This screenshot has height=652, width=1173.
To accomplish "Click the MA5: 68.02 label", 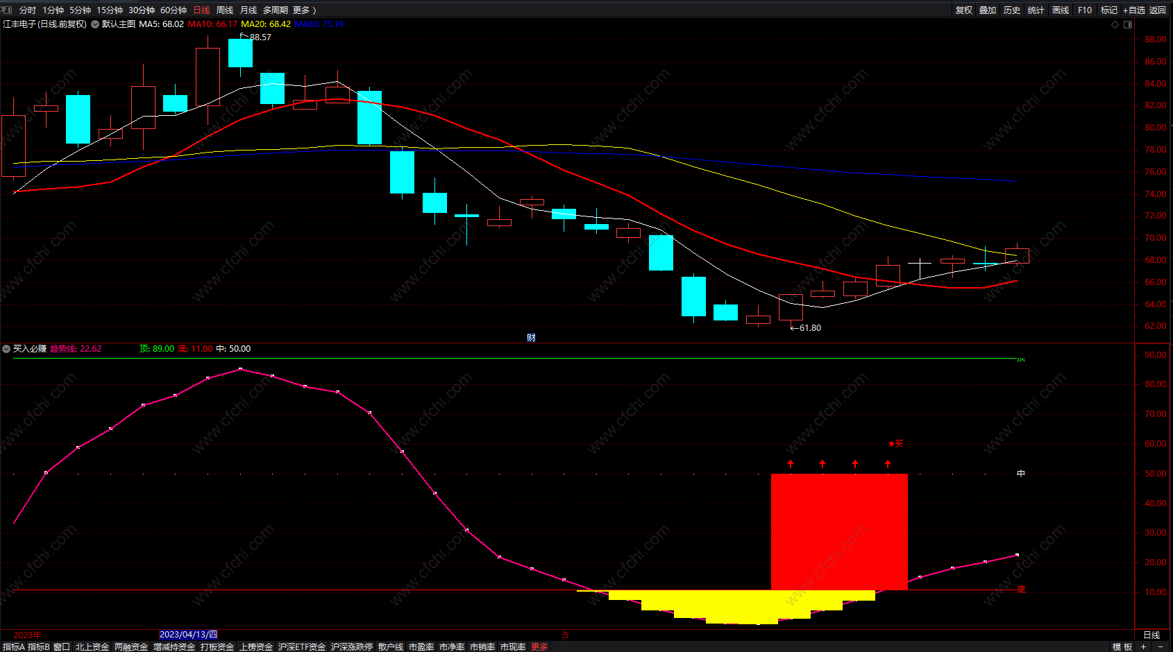I will tap(161, 24).
